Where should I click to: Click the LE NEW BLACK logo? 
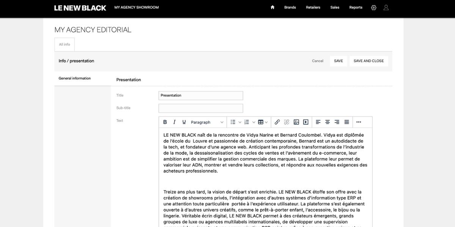click(80, 8)
